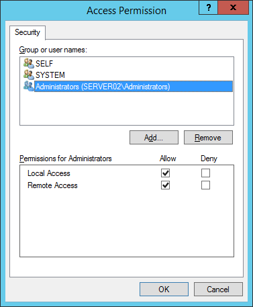
Task: Click the SYSTEM group icon
Action: coord(29,75)
